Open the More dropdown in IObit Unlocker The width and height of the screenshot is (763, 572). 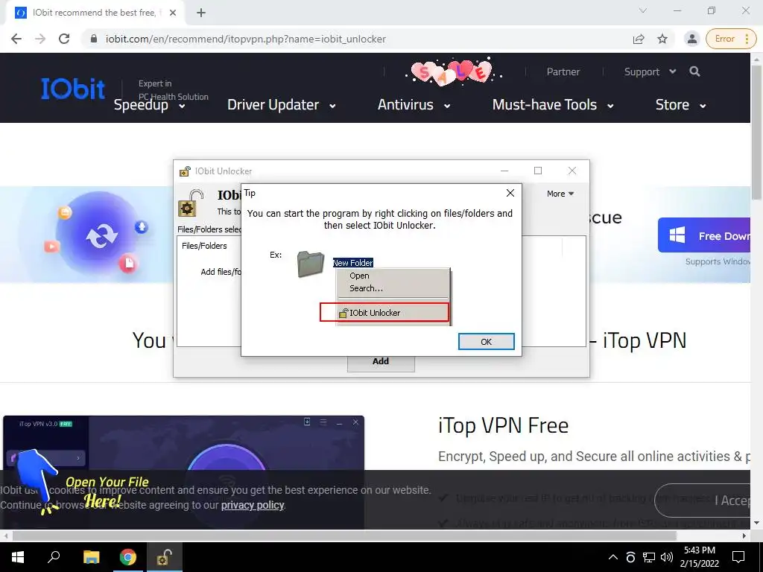pyautogui.click(x=560, y=194)
